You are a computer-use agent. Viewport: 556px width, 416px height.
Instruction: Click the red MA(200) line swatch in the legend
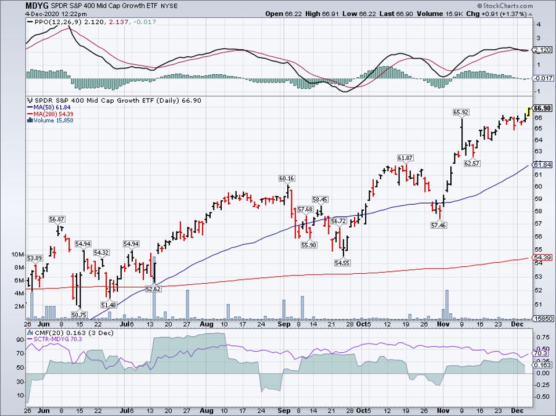pos(30,114)
